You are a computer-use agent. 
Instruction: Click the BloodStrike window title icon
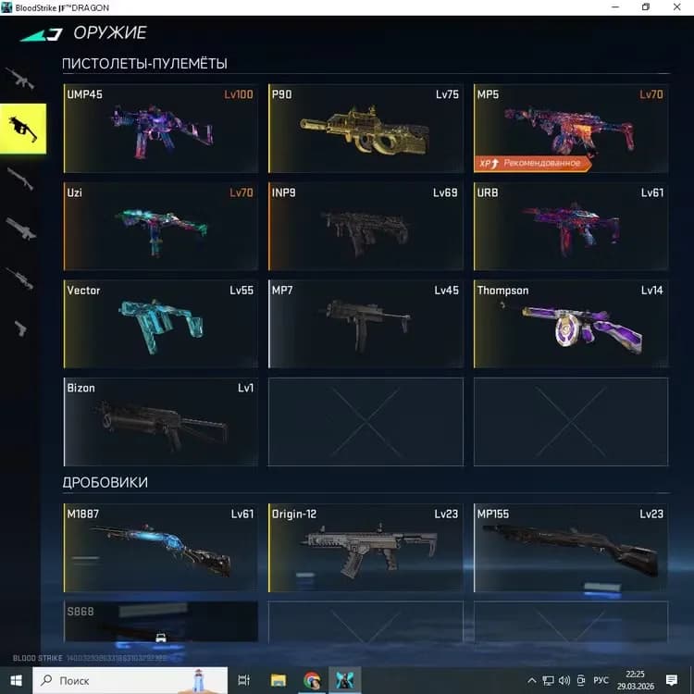click(x=6, y=7)
